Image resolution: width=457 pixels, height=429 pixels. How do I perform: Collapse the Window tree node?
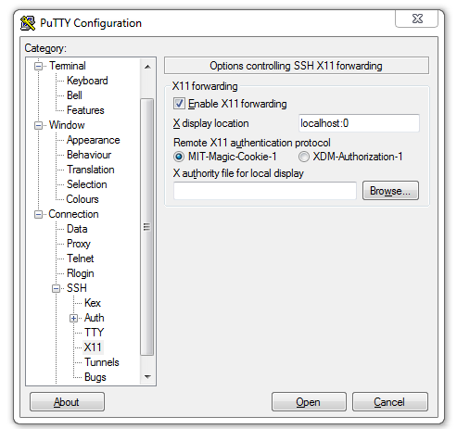click(38, 125)
